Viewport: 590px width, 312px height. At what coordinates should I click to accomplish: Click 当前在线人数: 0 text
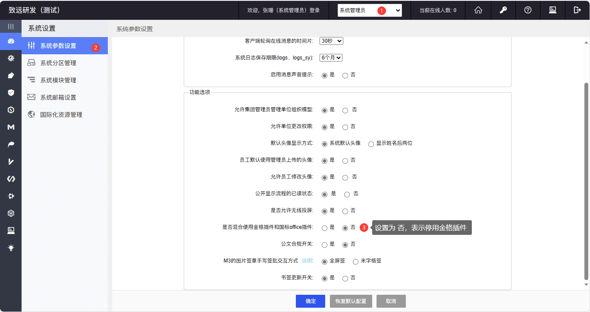click(438, 10)
